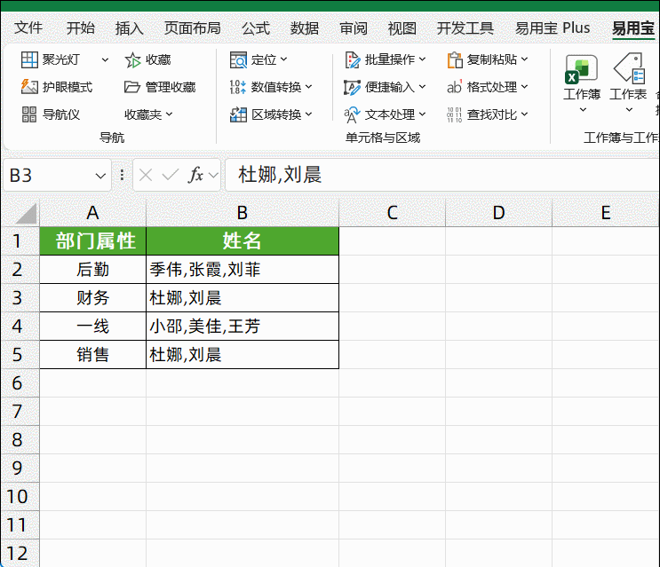Expand the 复制粘贴 dropdown arrow
660x567 pixels.
524,59
